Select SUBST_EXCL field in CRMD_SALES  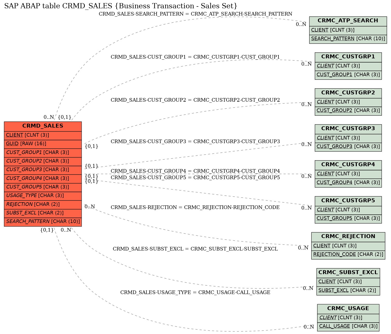point(43,213)
